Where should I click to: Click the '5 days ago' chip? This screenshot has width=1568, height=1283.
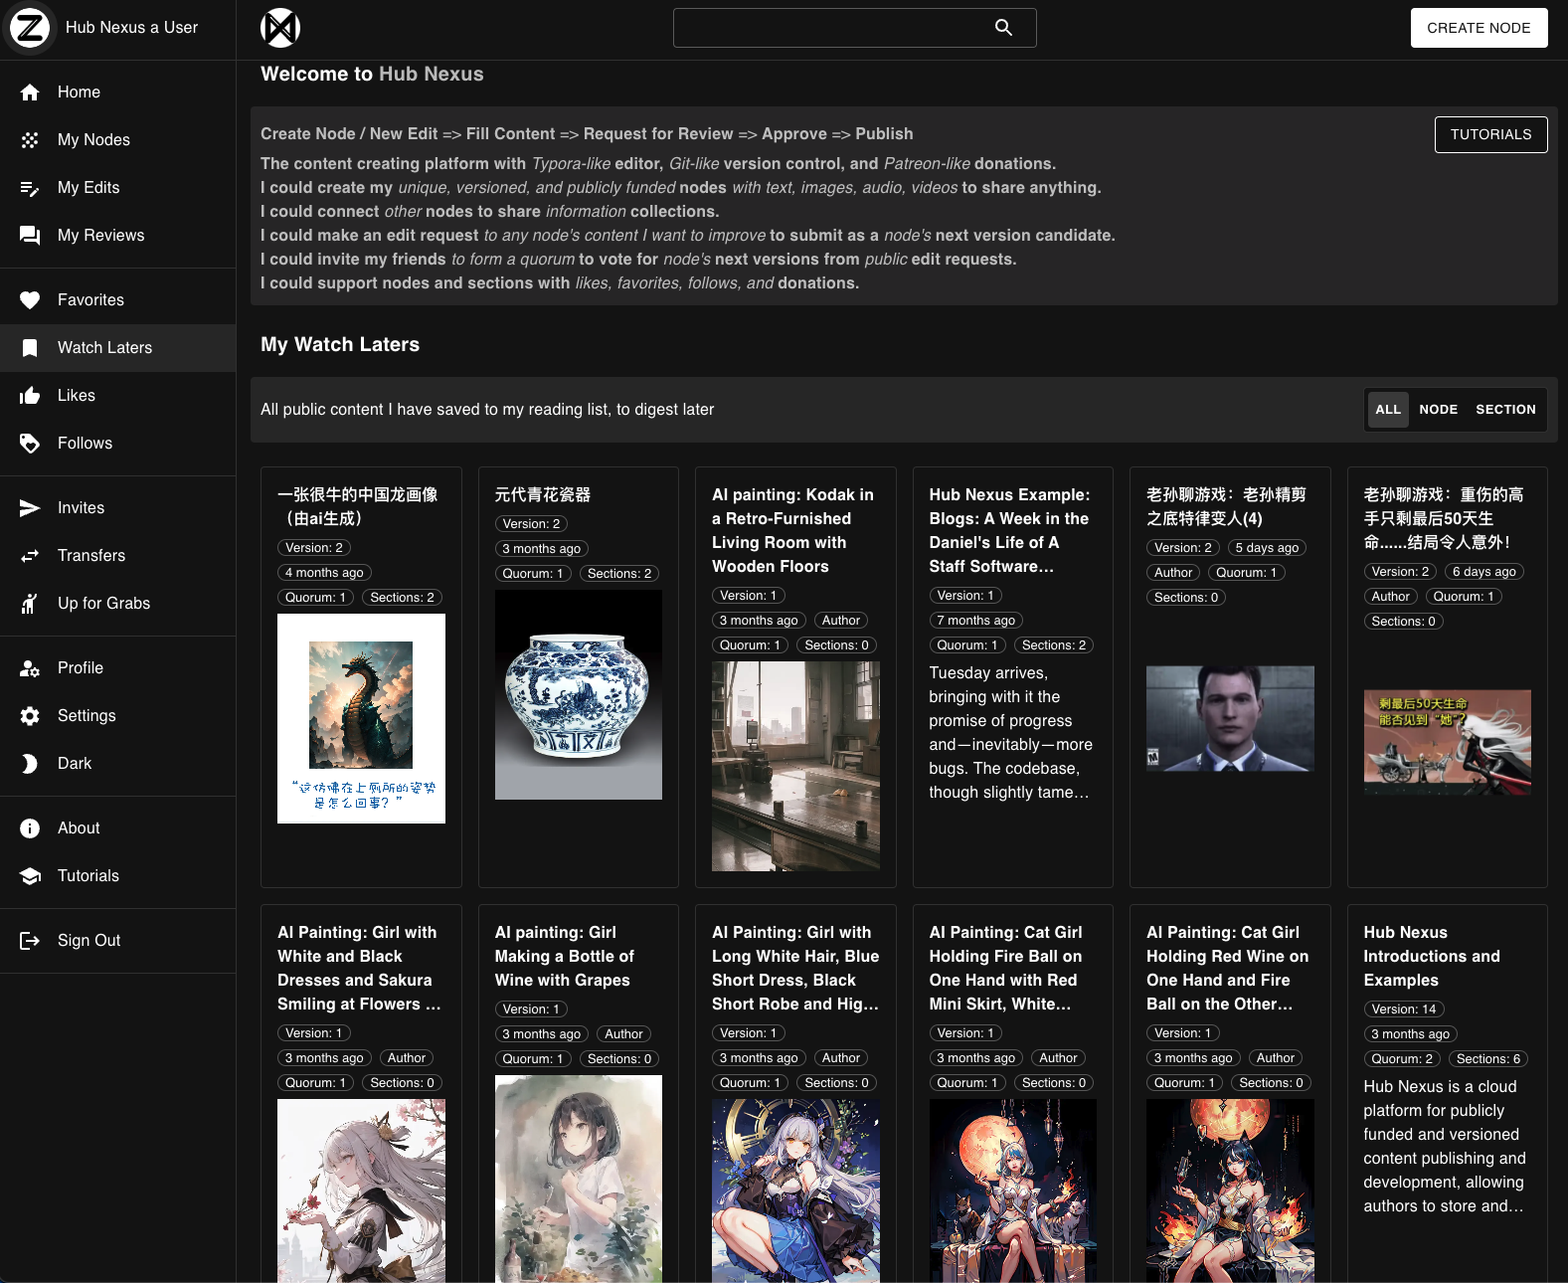(1267, 548)
